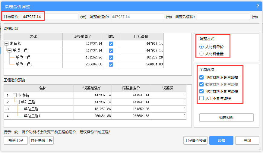Uncheck 甲定材料不参与调整 option
The width and height of the screenshot is (263, 154).
click(202, 91)
